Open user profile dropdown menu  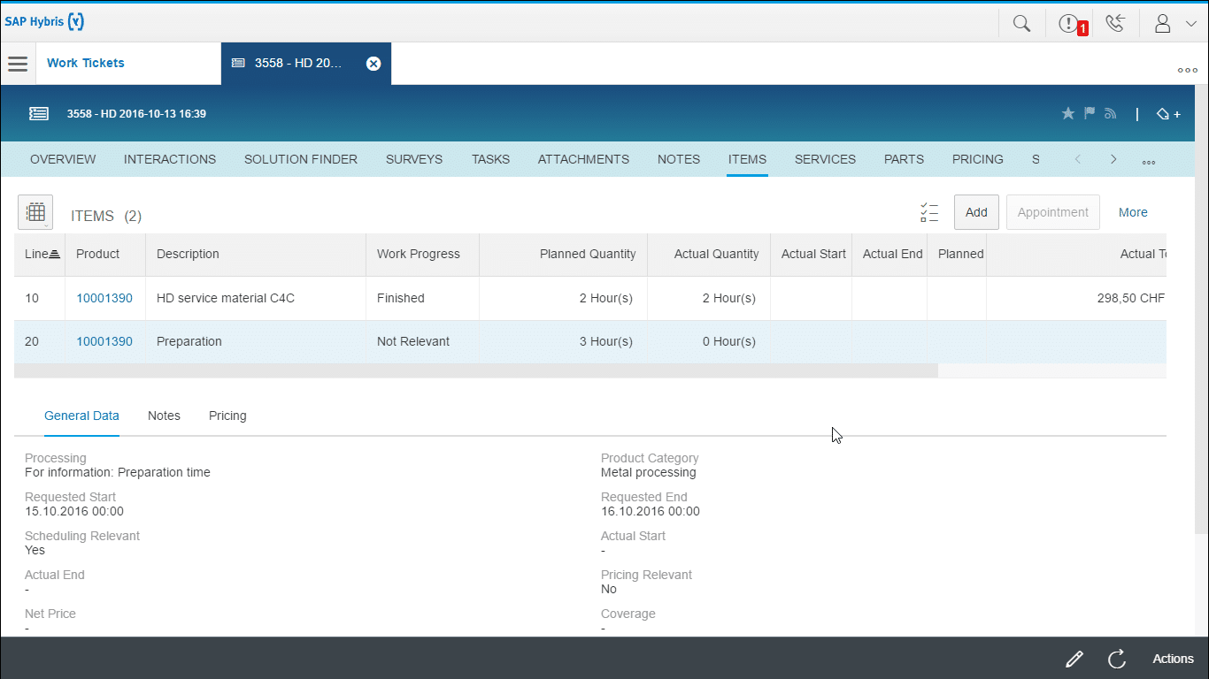pos(1174,24)
